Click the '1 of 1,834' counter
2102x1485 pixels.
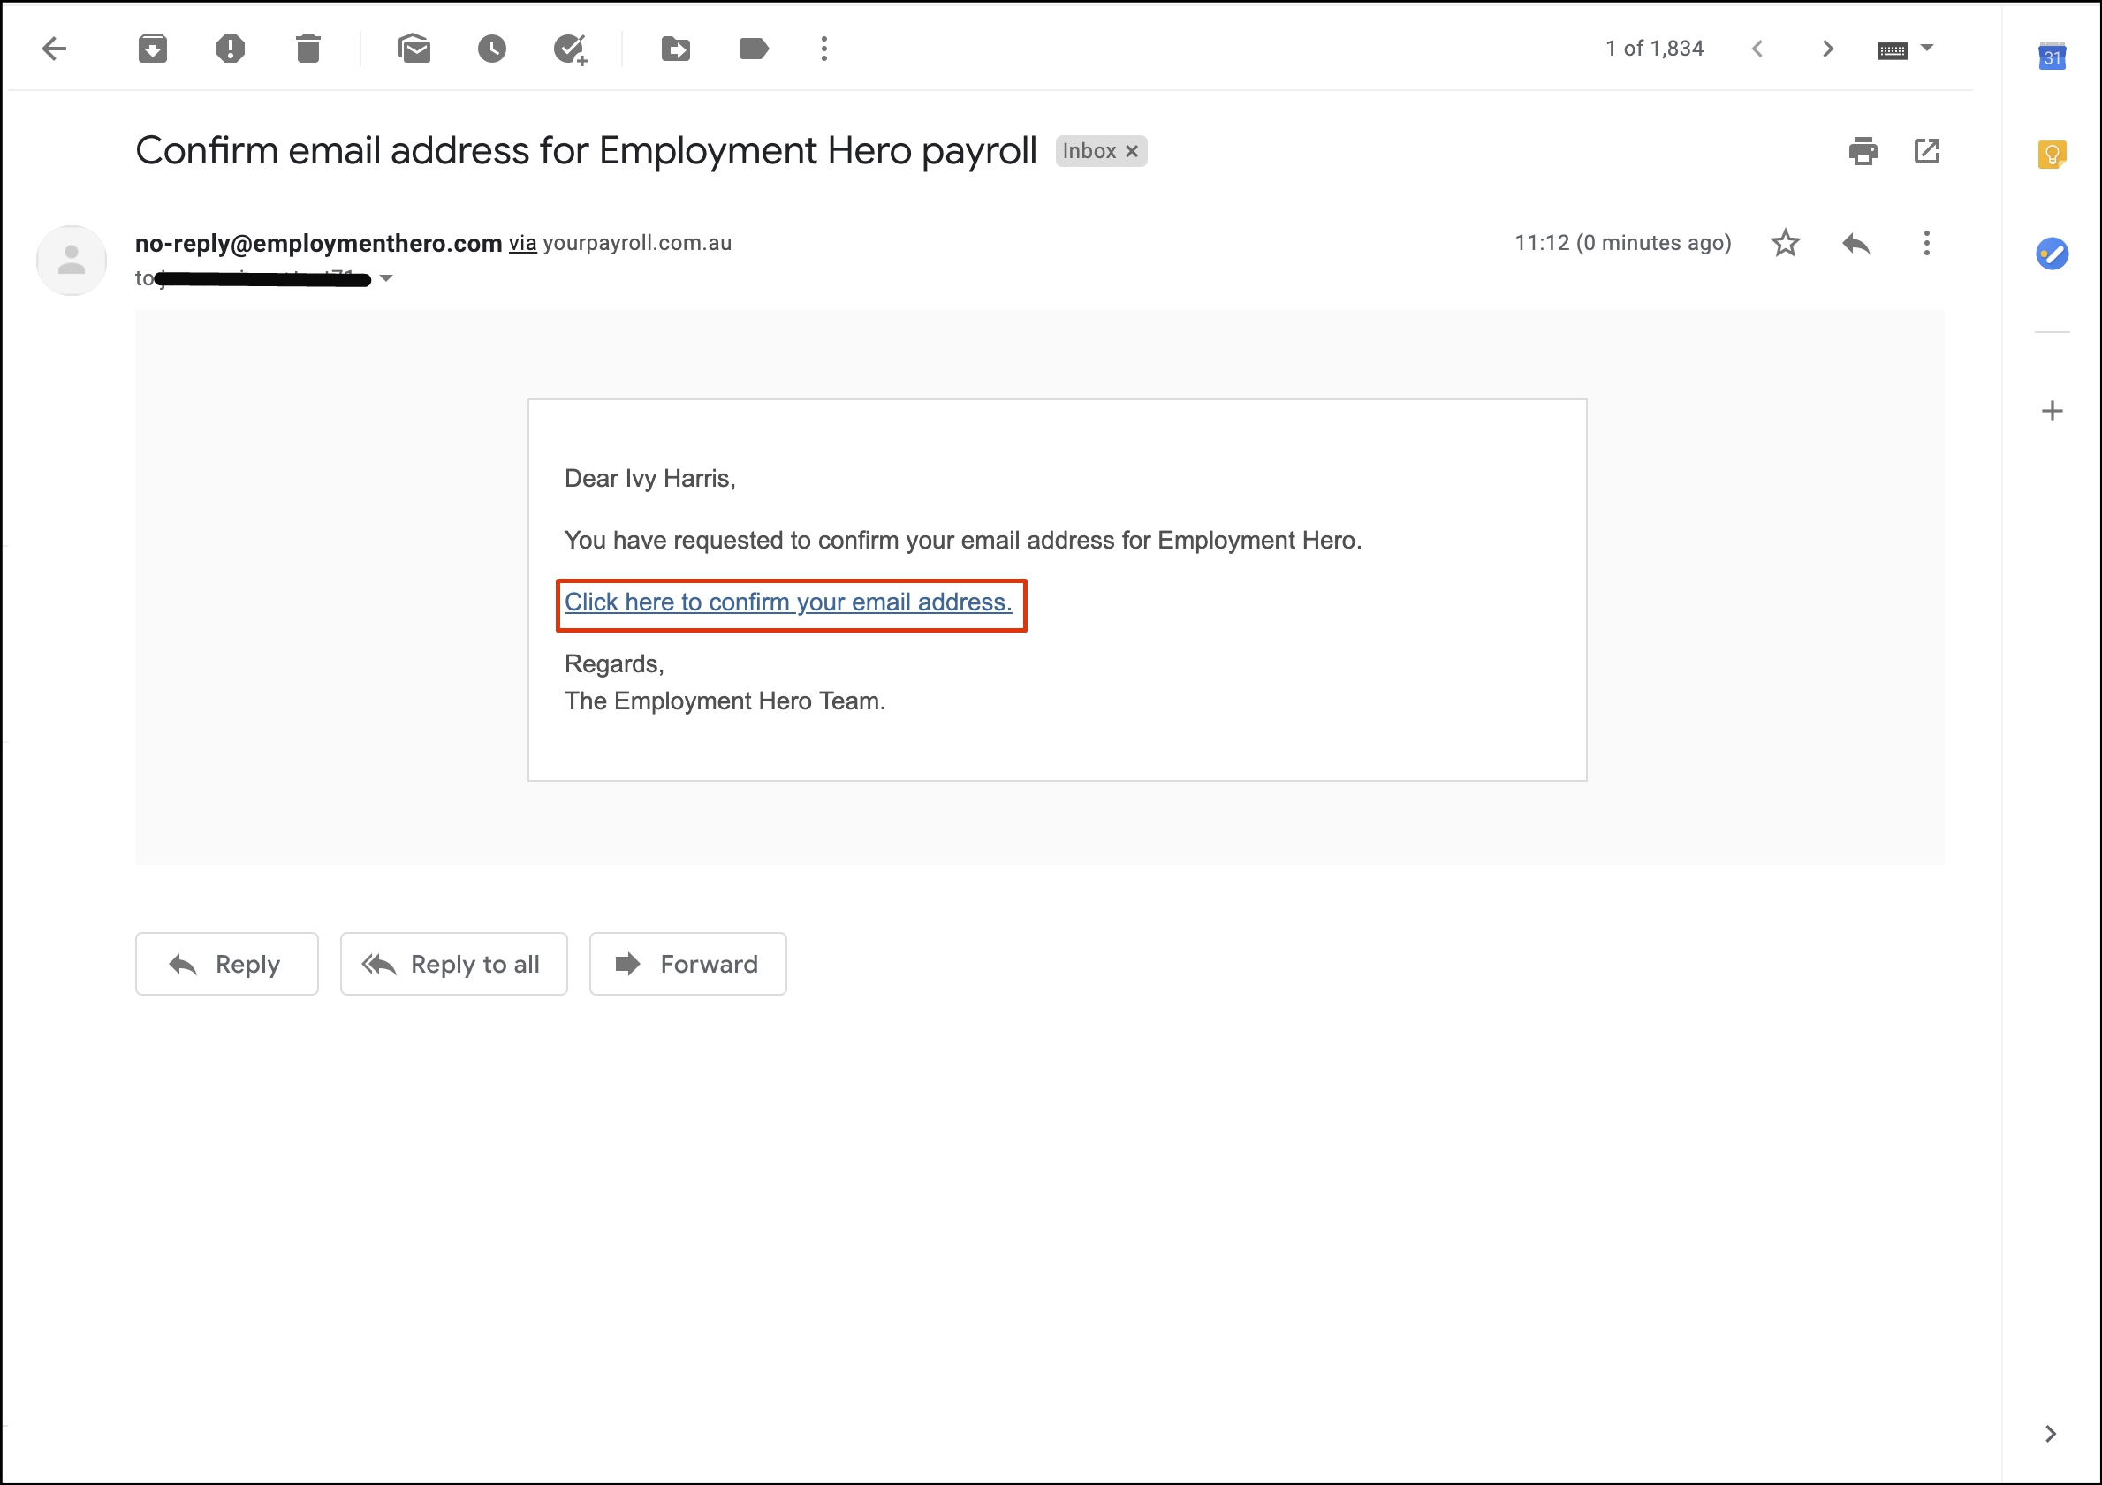1654,49
